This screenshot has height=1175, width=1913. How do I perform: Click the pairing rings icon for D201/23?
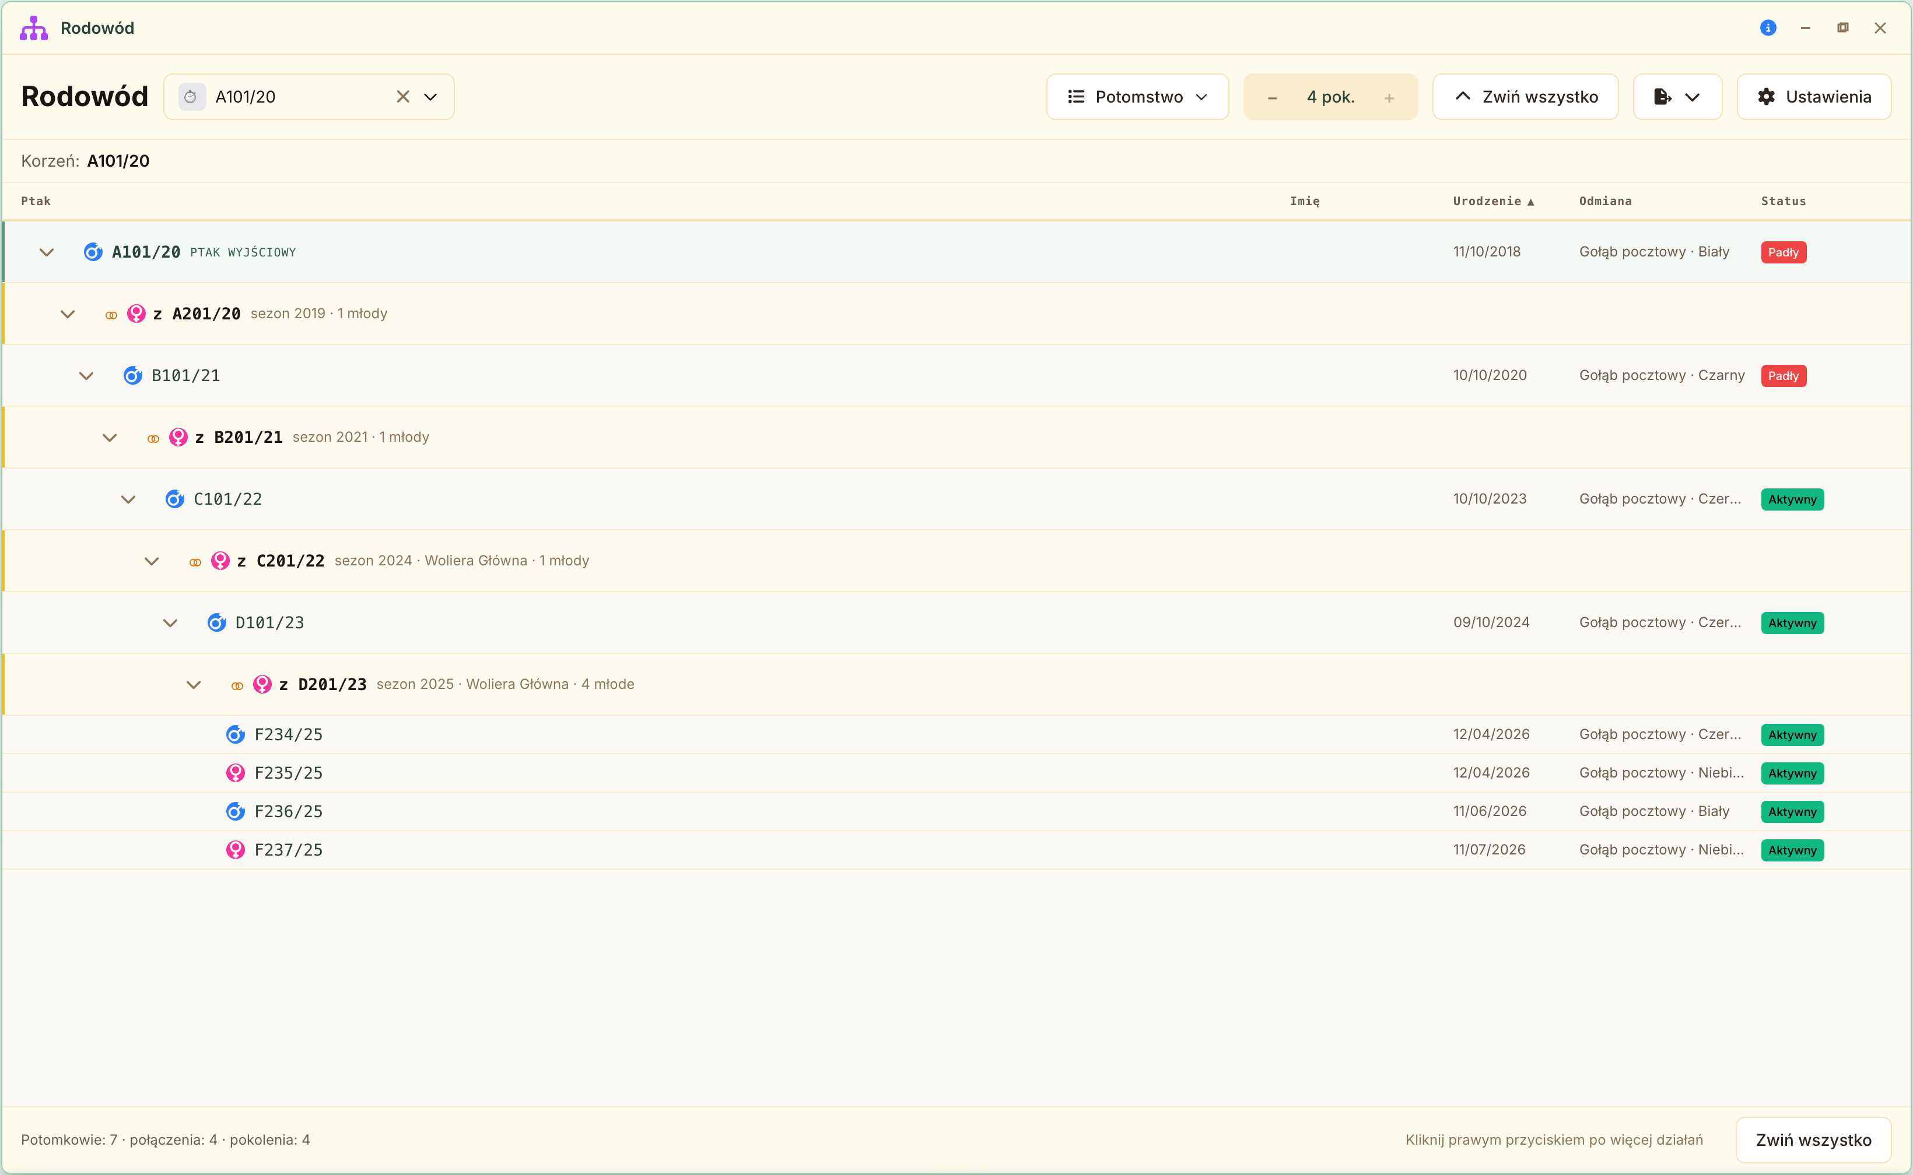point(237,686)
